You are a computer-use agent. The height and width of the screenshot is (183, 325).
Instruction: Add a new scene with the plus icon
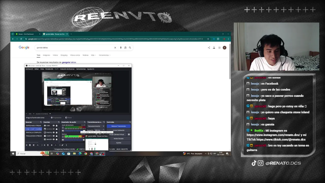pos(27,145)
